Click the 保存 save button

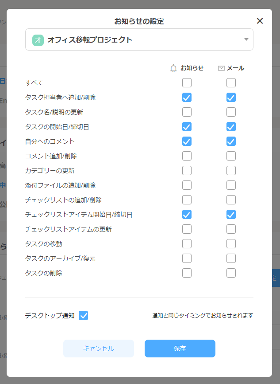click(180, 349)
